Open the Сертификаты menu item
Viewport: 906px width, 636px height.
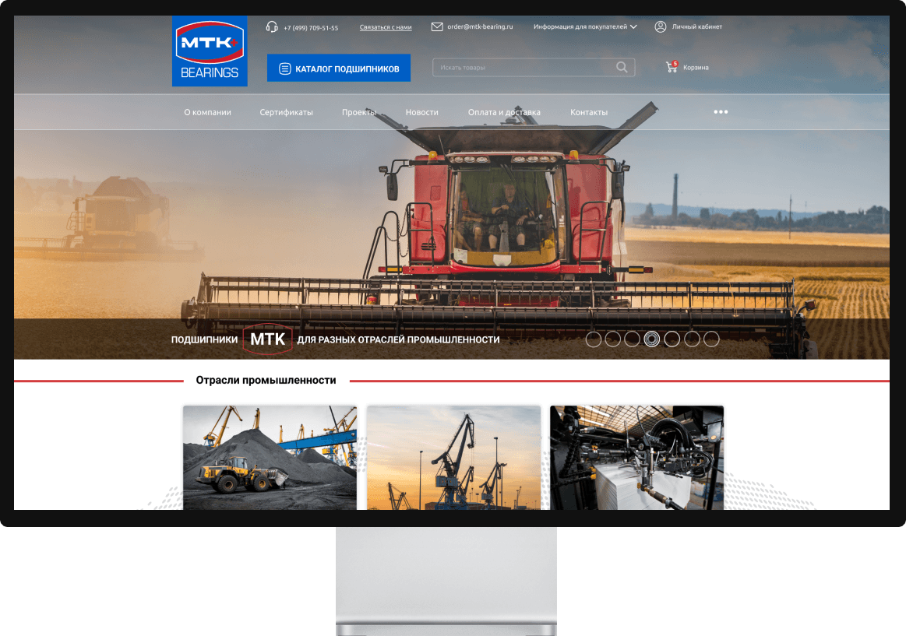pos(286,113)
